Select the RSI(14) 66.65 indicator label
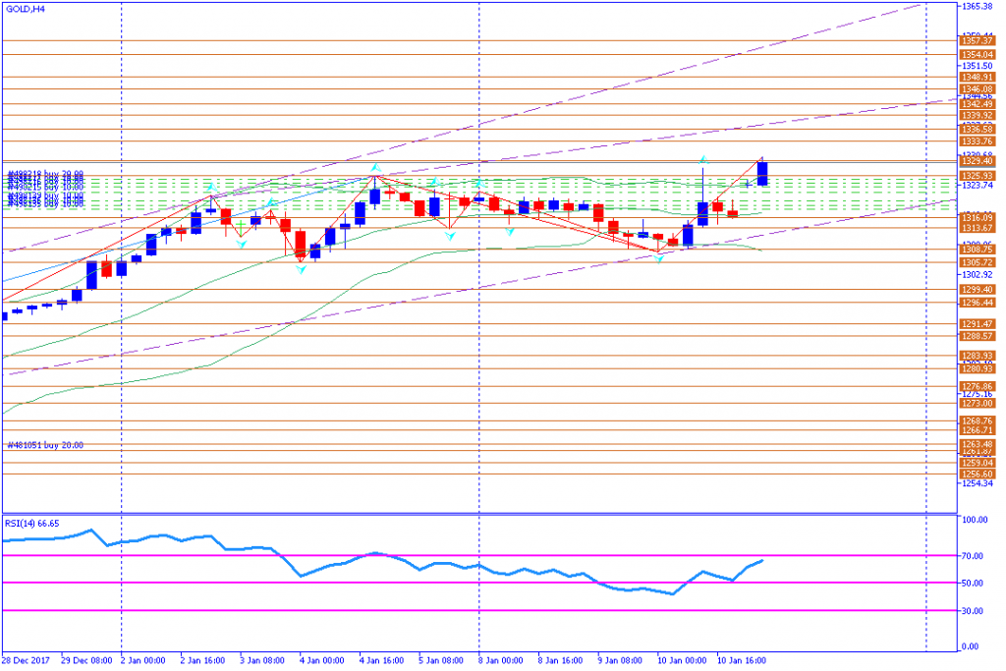Viewport: 1006px width, 671px height. [32, 524]
